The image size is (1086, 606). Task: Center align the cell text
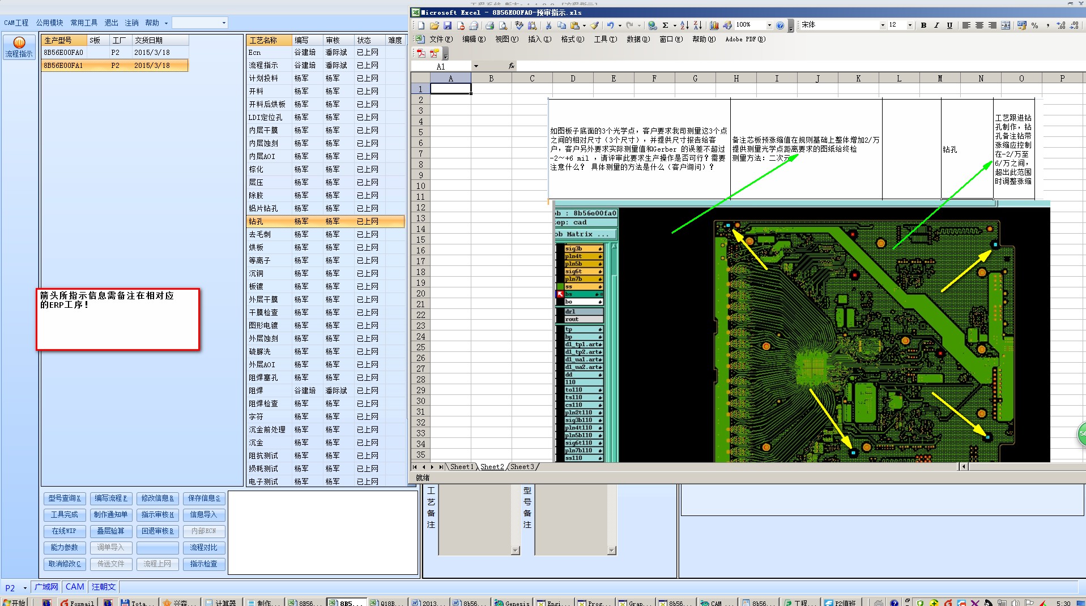tap(979, 25)
